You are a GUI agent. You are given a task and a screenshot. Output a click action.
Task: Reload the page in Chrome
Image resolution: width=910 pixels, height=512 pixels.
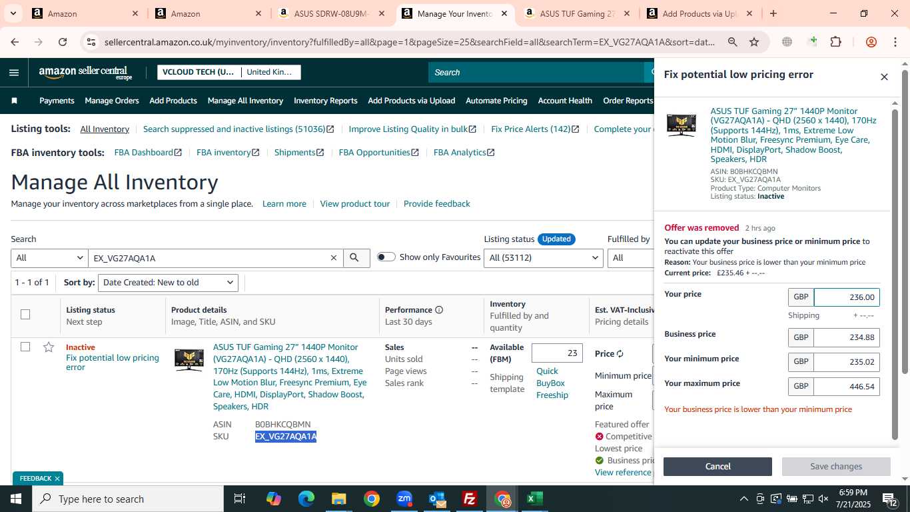point(63,42)
